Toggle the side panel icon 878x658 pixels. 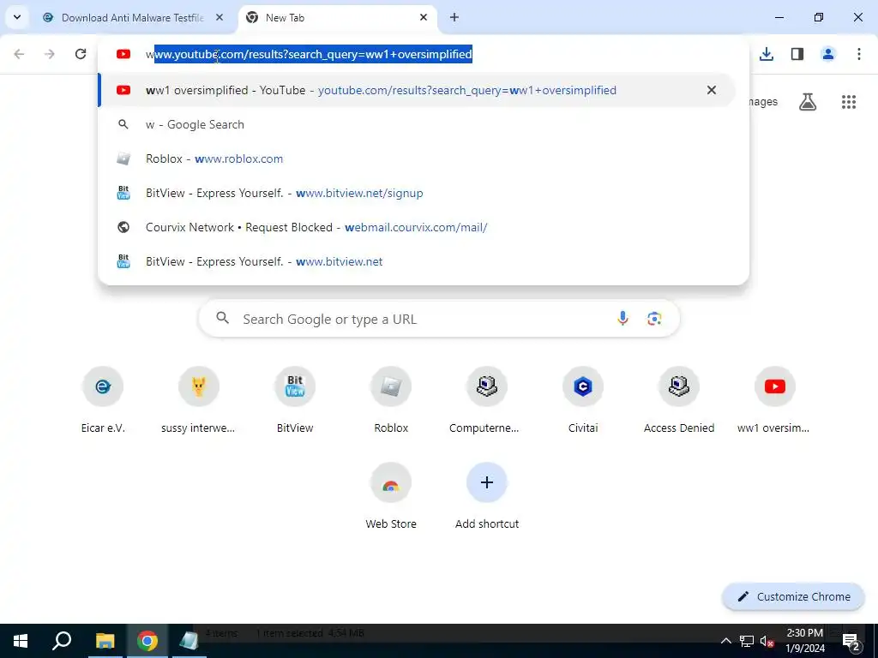click(797, 54)
